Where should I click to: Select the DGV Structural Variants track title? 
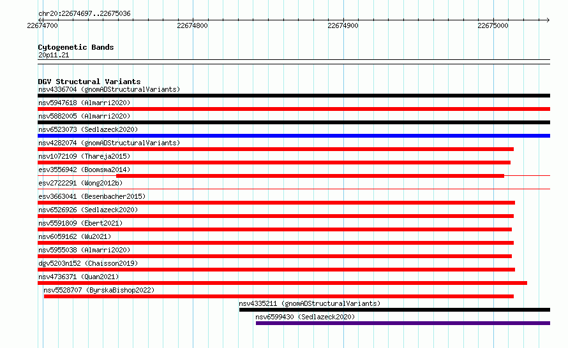click(89, 82)
